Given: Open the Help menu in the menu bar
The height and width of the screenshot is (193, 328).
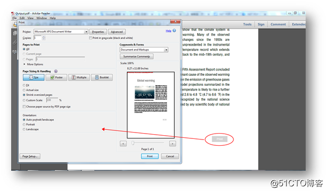Looking at the screenshot, I should tap(53, 18).
